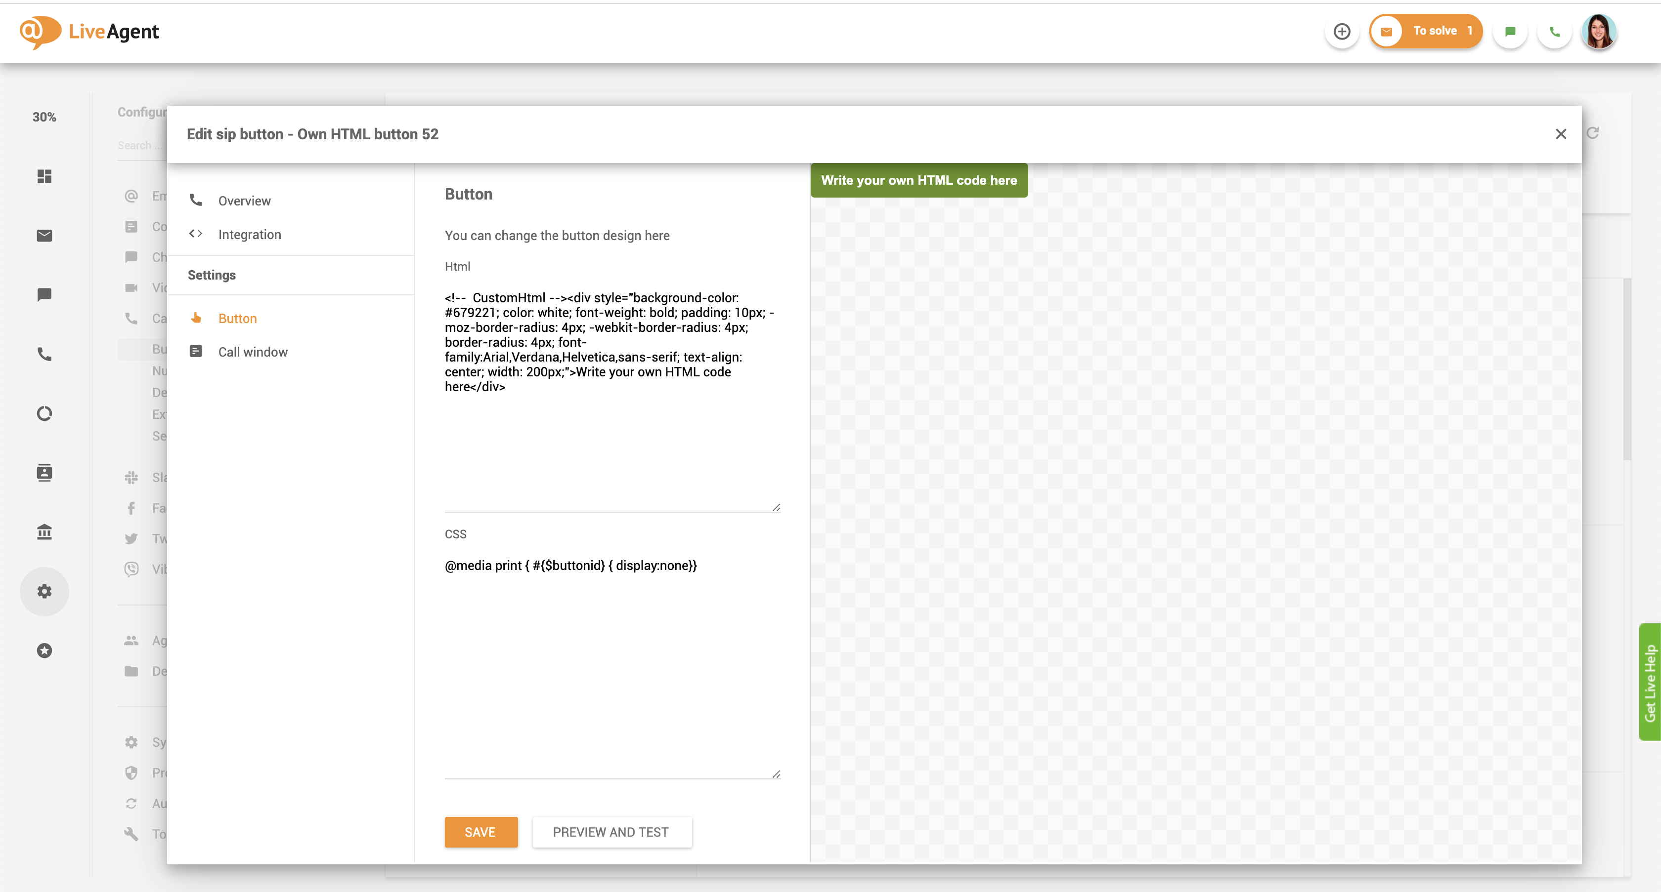Click the Call window settings tab
This screenshot has height=892, width=1661.
[253, 352]
